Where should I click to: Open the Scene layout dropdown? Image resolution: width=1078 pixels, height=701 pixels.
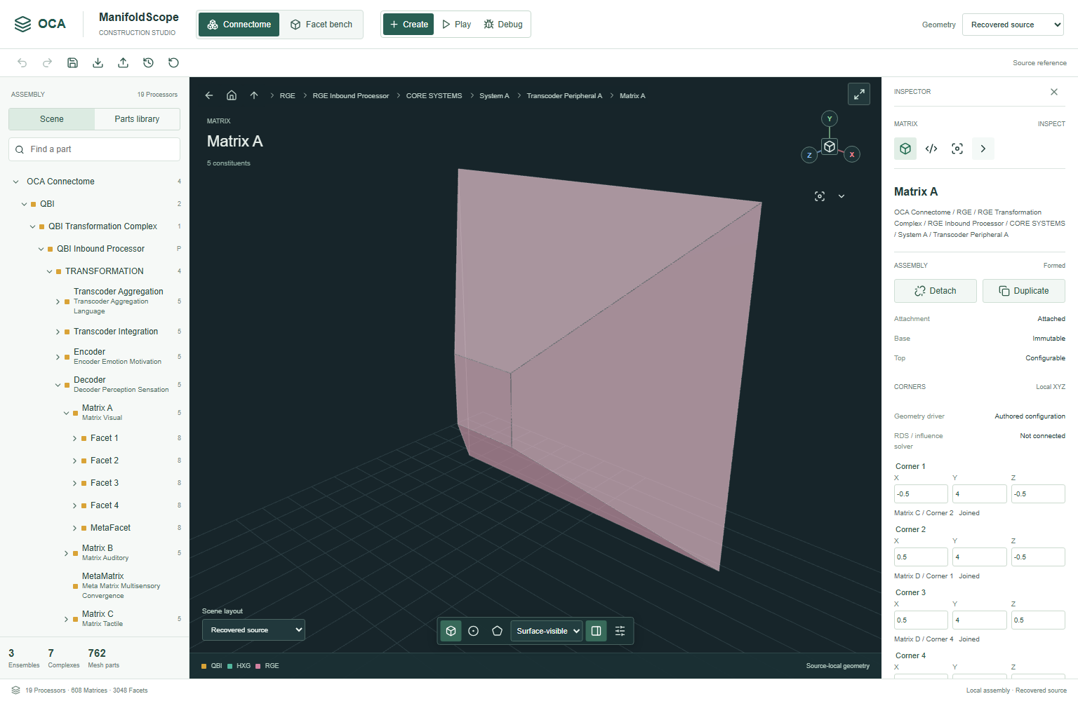coord(253,629)
